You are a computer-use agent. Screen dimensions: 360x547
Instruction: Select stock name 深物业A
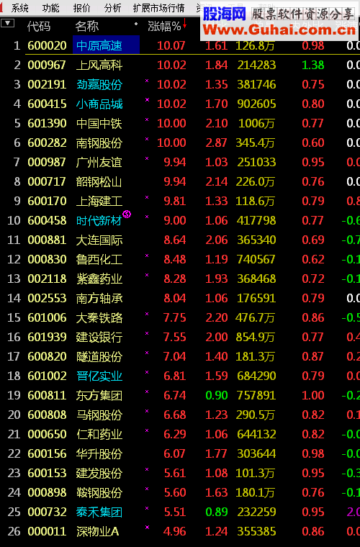(98, 531)
